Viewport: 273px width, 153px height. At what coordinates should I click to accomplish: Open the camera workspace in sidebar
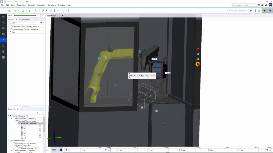3,34
